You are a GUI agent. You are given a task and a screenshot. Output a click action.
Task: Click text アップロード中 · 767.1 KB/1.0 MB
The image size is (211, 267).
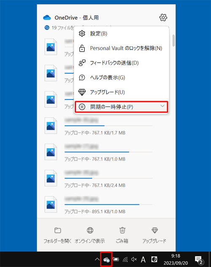click(x=95, y=159)
